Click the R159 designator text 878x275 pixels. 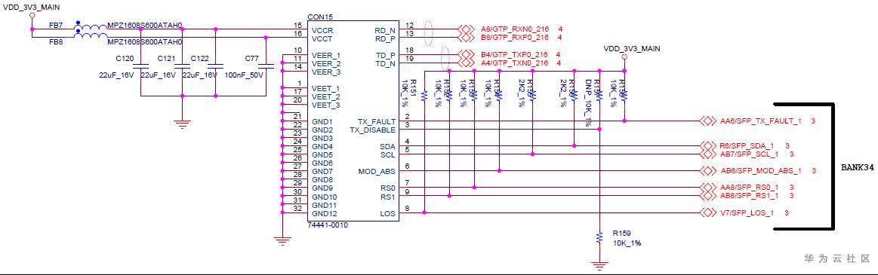[622, 233]
